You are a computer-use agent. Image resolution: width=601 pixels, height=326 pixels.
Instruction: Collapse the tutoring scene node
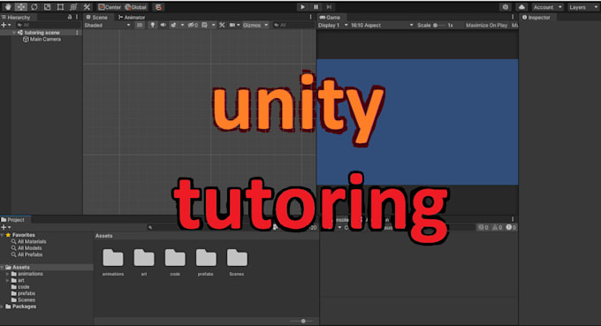[x=14, y=33]
